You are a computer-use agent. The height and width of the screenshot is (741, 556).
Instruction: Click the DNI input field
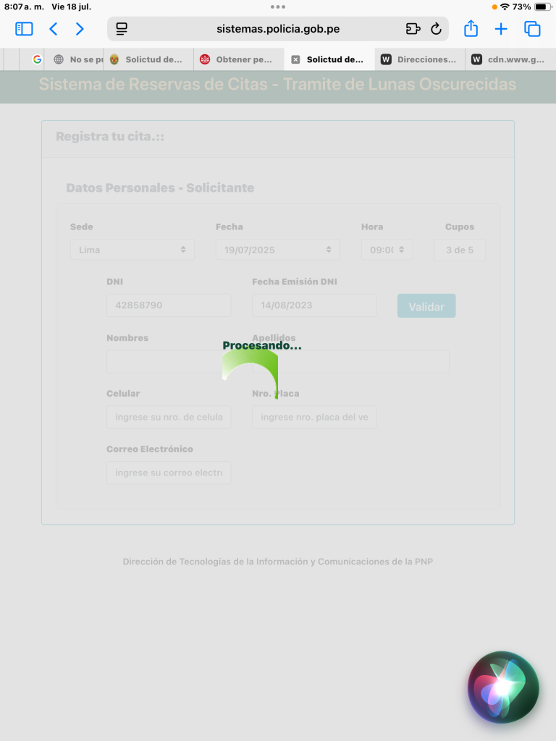point(169,305)
